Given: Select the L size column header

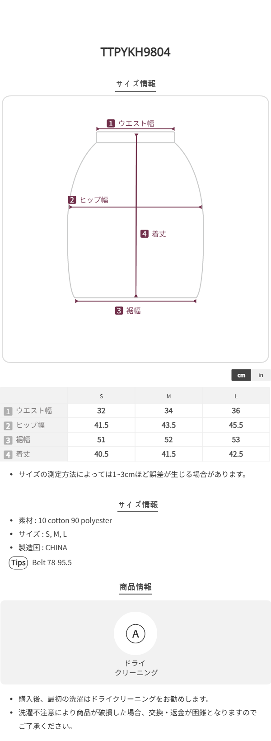Looking at the screenshot, I should coord(236,396).
